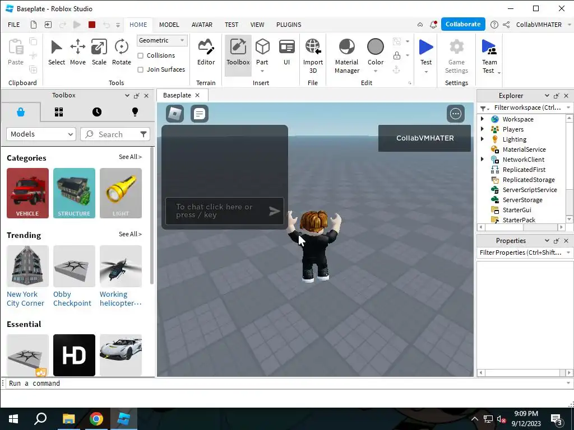Click the Collaborate button
This screenshot has width=574, height=430.
[463, 24]
